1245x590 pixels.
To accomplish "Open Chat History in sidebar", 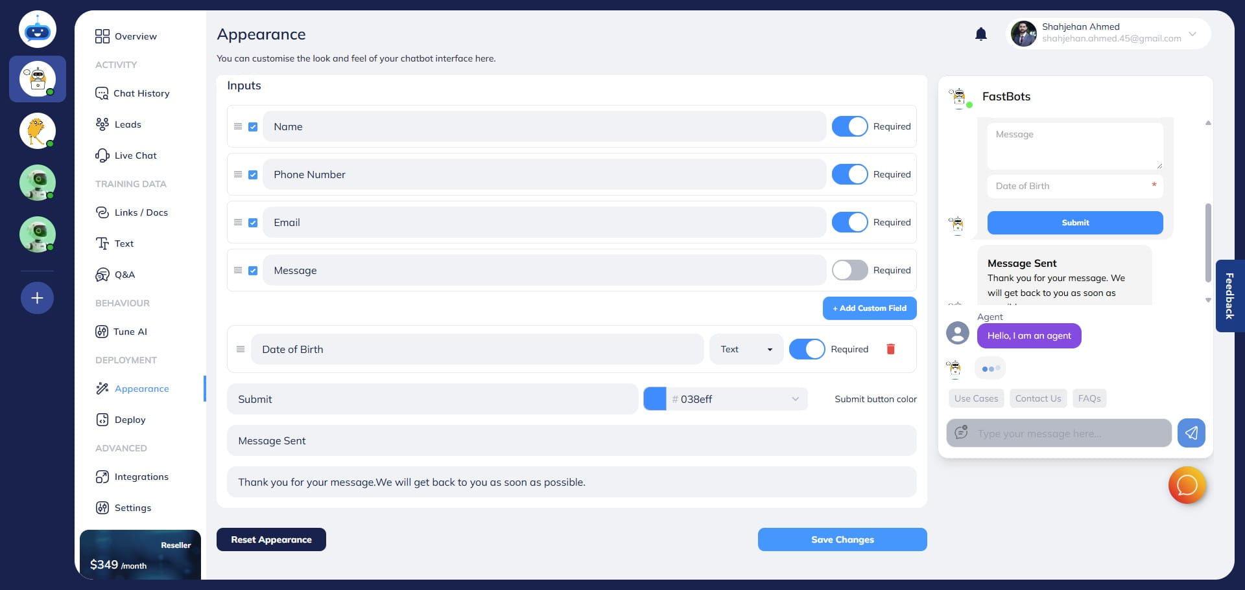I will click(x=141, y=93).
